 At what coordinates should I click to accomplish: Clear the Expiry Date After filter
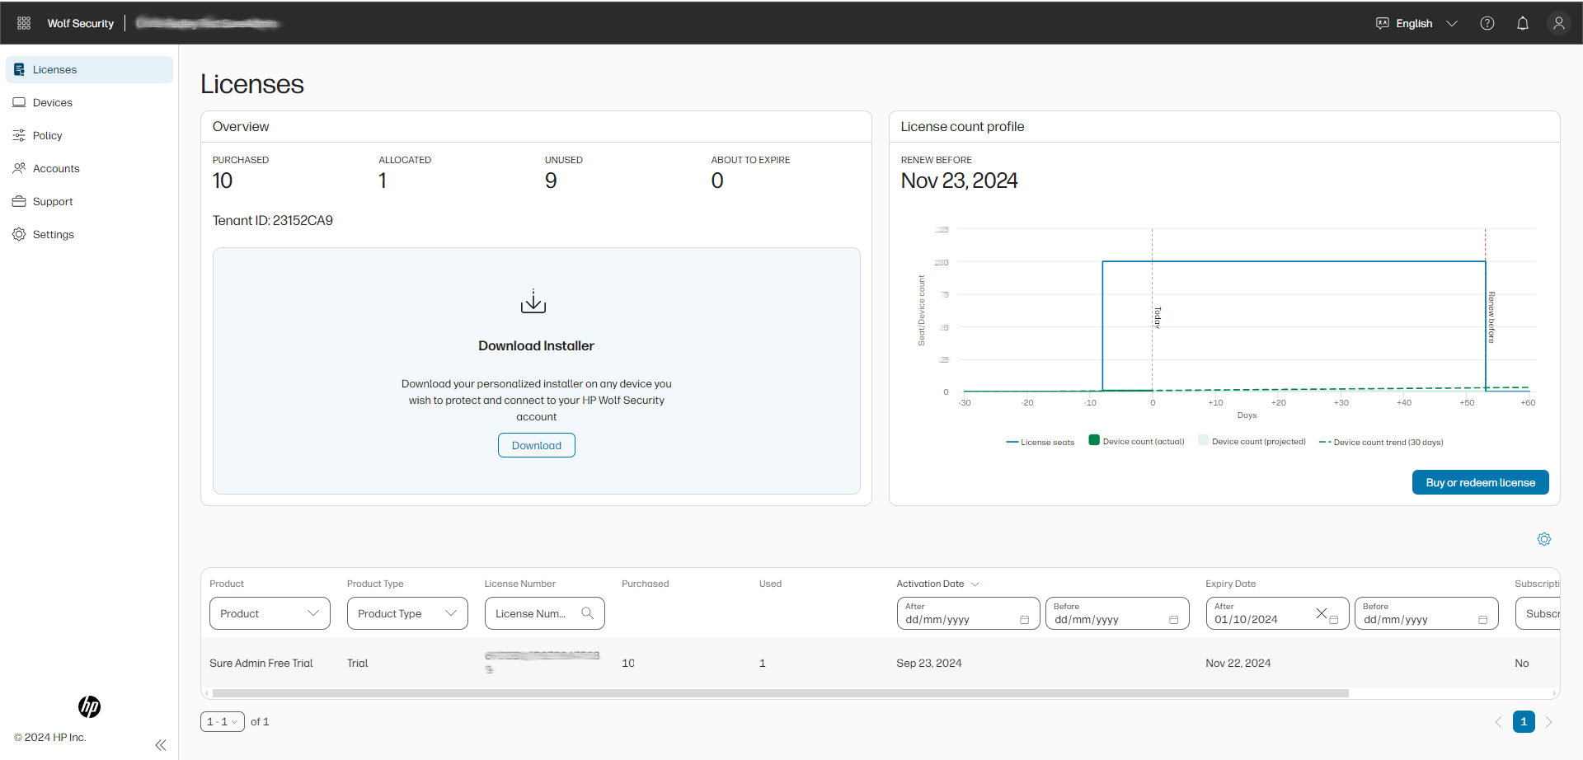(x=1322, y=613)
